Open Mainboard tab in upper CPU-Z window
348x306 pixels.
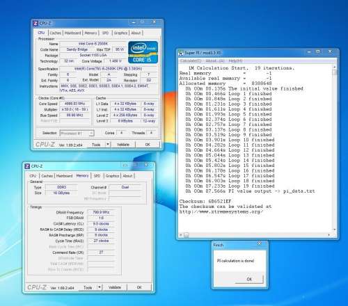click(x=72, y=33)
